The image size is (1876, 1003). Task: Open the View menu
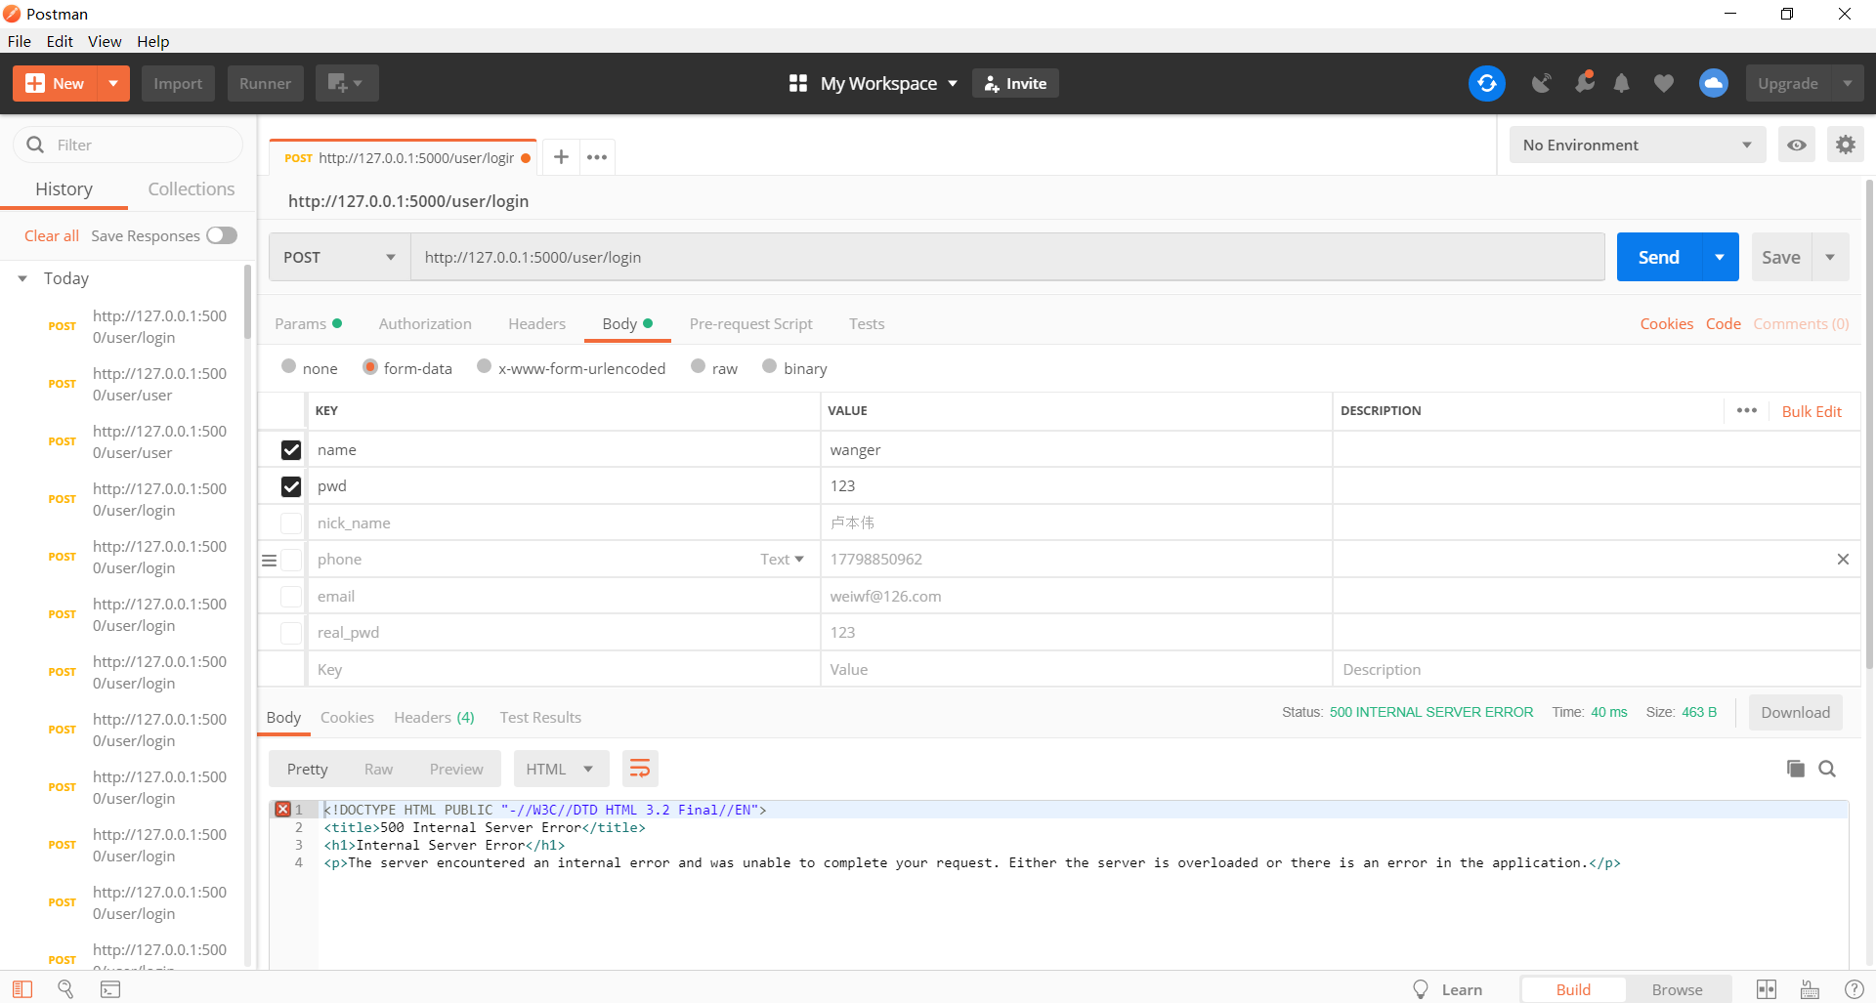click(x=105, y=41)
